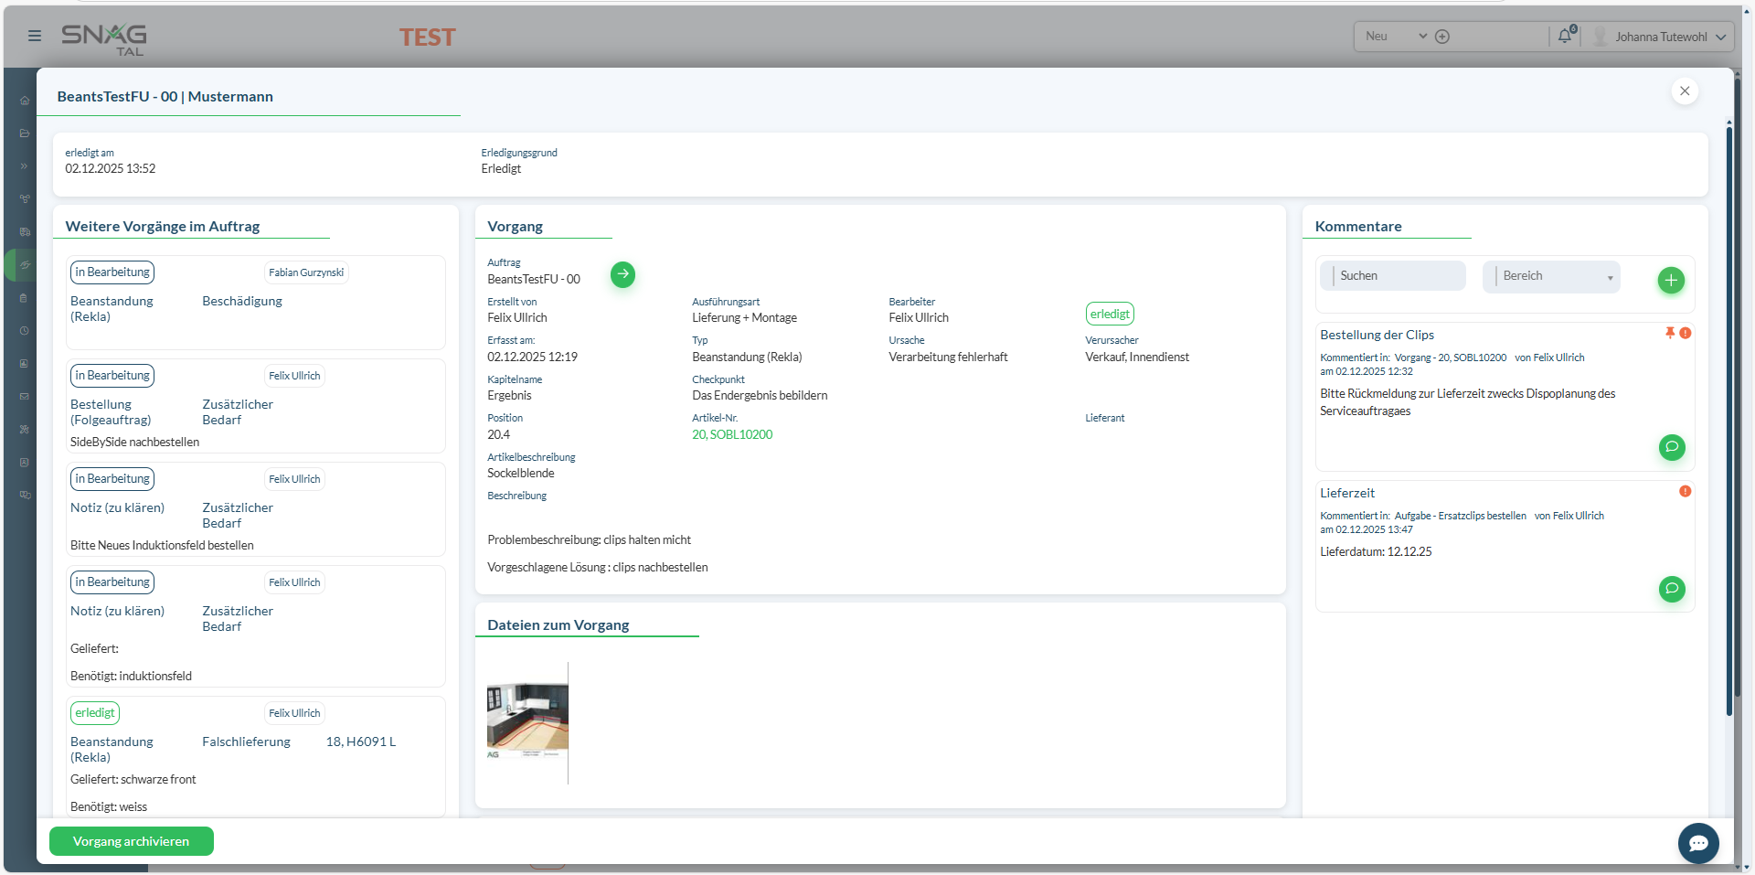
Task: Open the Neu dropdown in header
Action: click(1395, 37)
